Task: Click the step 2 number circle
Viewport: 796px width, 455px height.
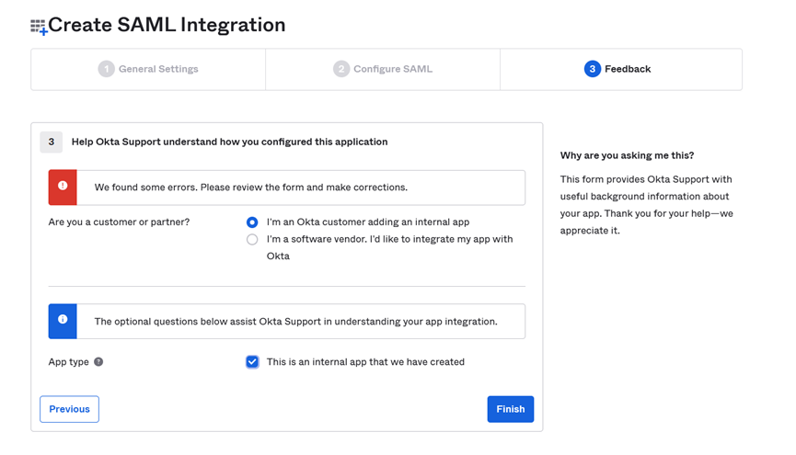Action: [341, 69]
